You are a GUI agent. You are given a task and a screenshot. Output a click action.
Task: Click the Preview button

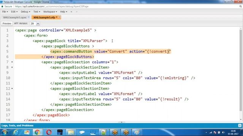point(7,23)
